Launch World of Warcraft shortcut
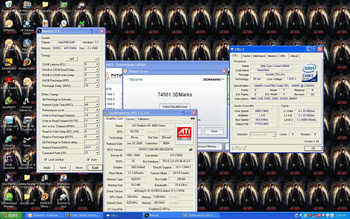Image resolution: width=350 pixels, height=219 pixels. (27, 162)
